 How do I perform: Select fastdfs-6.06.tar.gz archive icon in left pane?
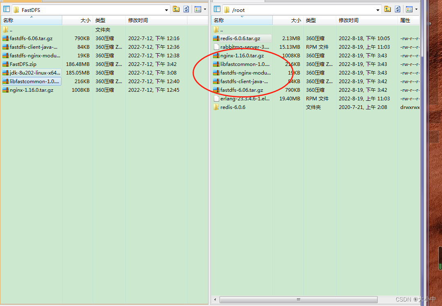coord(6,39)
